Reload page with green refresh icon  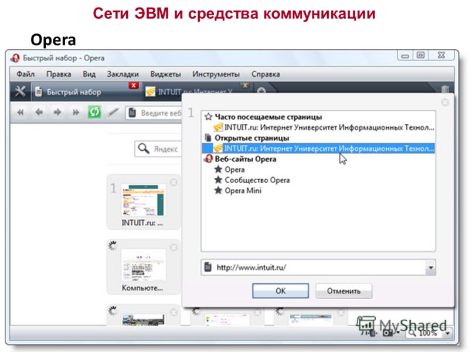94,112
